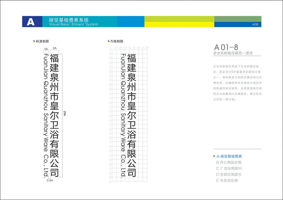Click the subtitle "Visual Basic Elment System"
The height and width of the screenshot is (200, 283).
point(74,24)
